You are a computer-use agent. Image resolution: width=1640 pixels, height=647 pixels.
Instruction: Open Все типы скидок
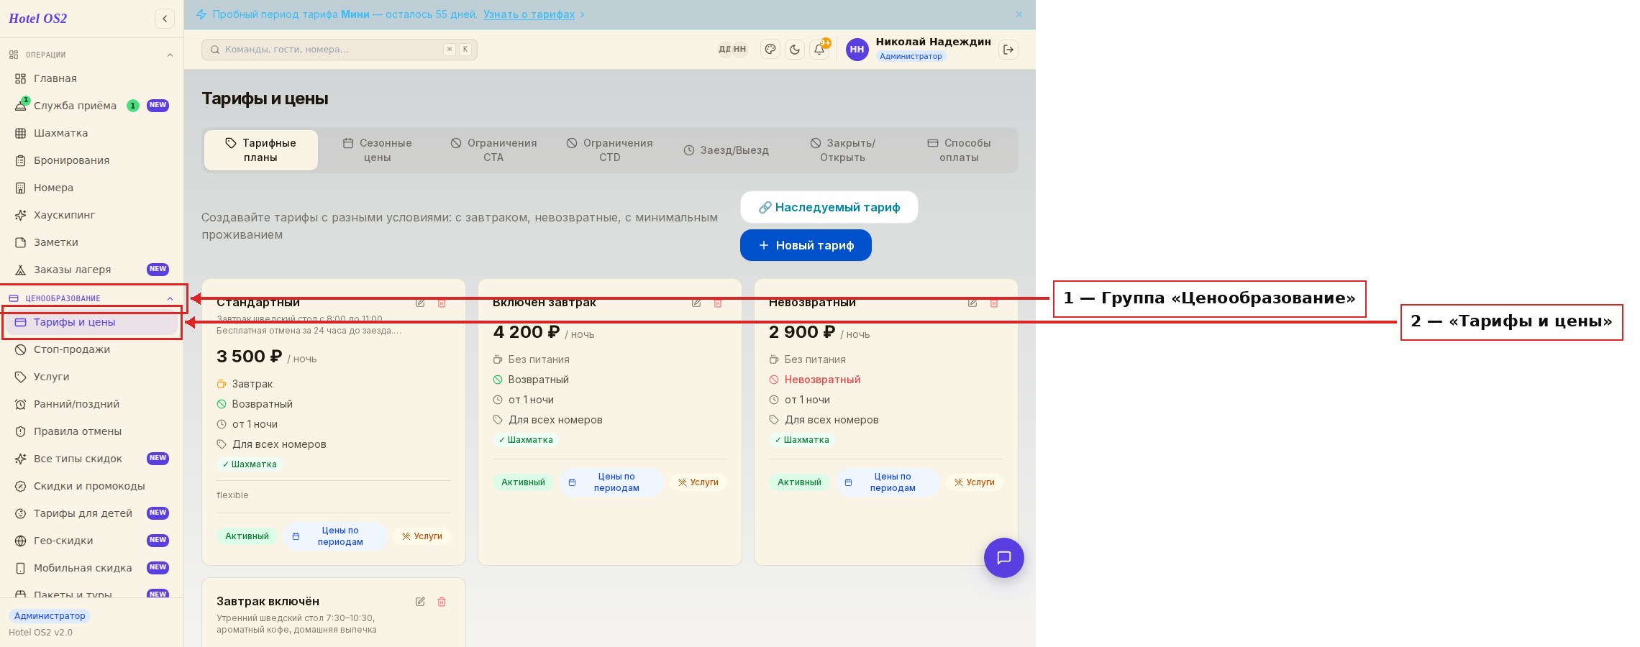tap(91, 459)
